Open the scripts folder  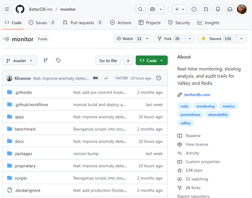point(21,178)
